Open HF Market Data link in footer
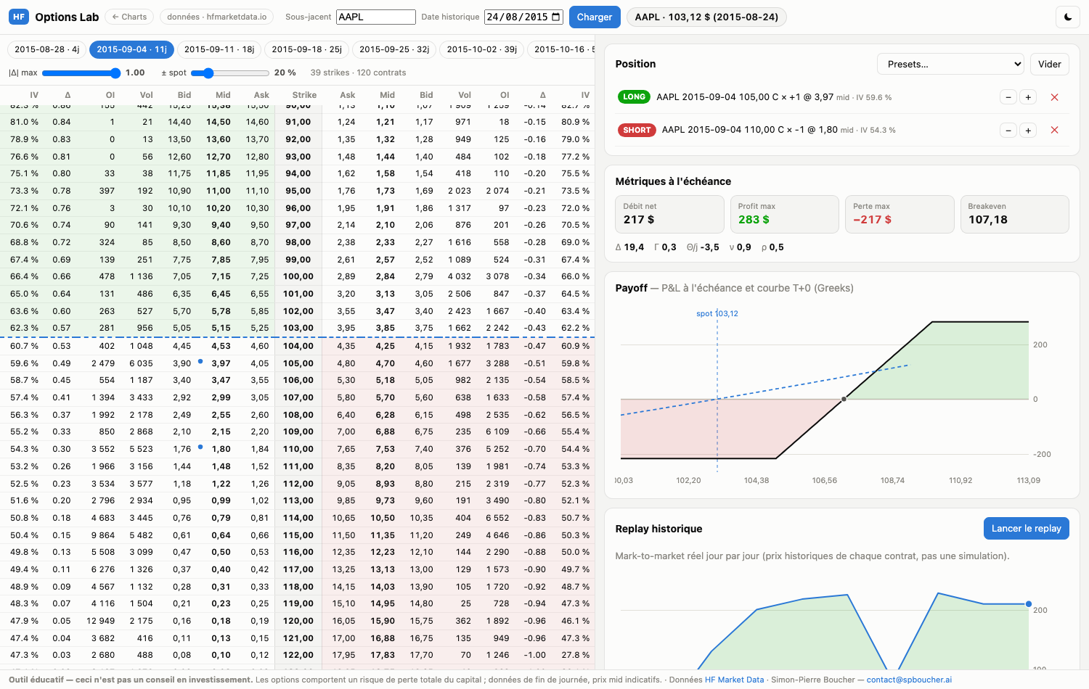Screen dimensions: 1089x689 point(734,680)
